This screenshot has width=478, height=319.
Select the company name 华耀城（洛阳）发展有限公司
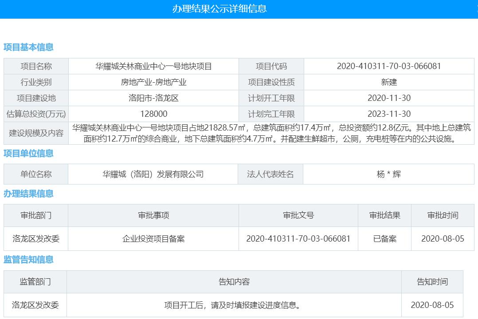coord(152,174)
